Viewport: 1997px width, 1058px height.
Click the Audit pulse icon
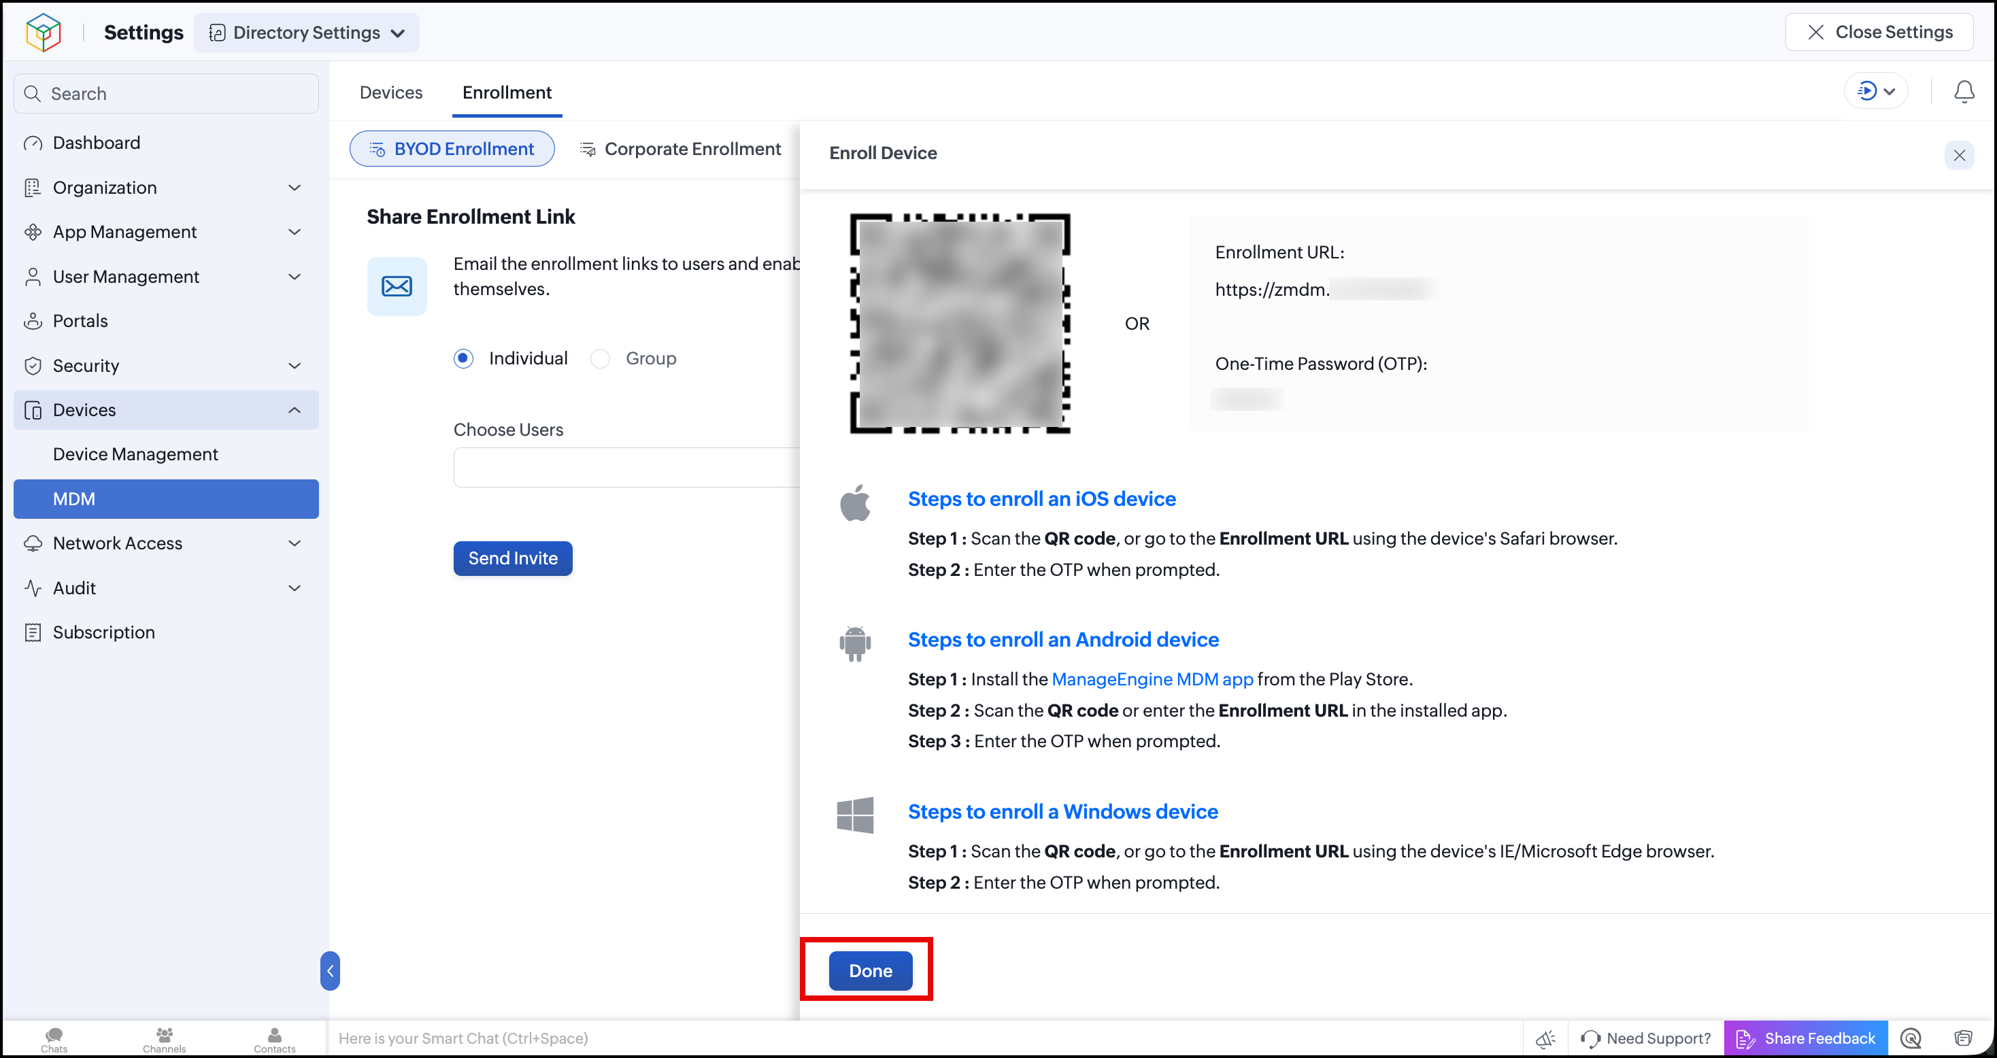pyautogui.click(x=33, y=588)
